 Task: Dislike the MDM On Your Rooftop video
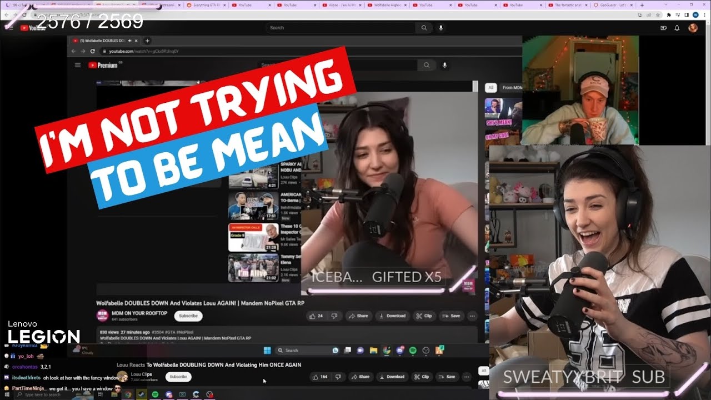click(x=334, y=316)
